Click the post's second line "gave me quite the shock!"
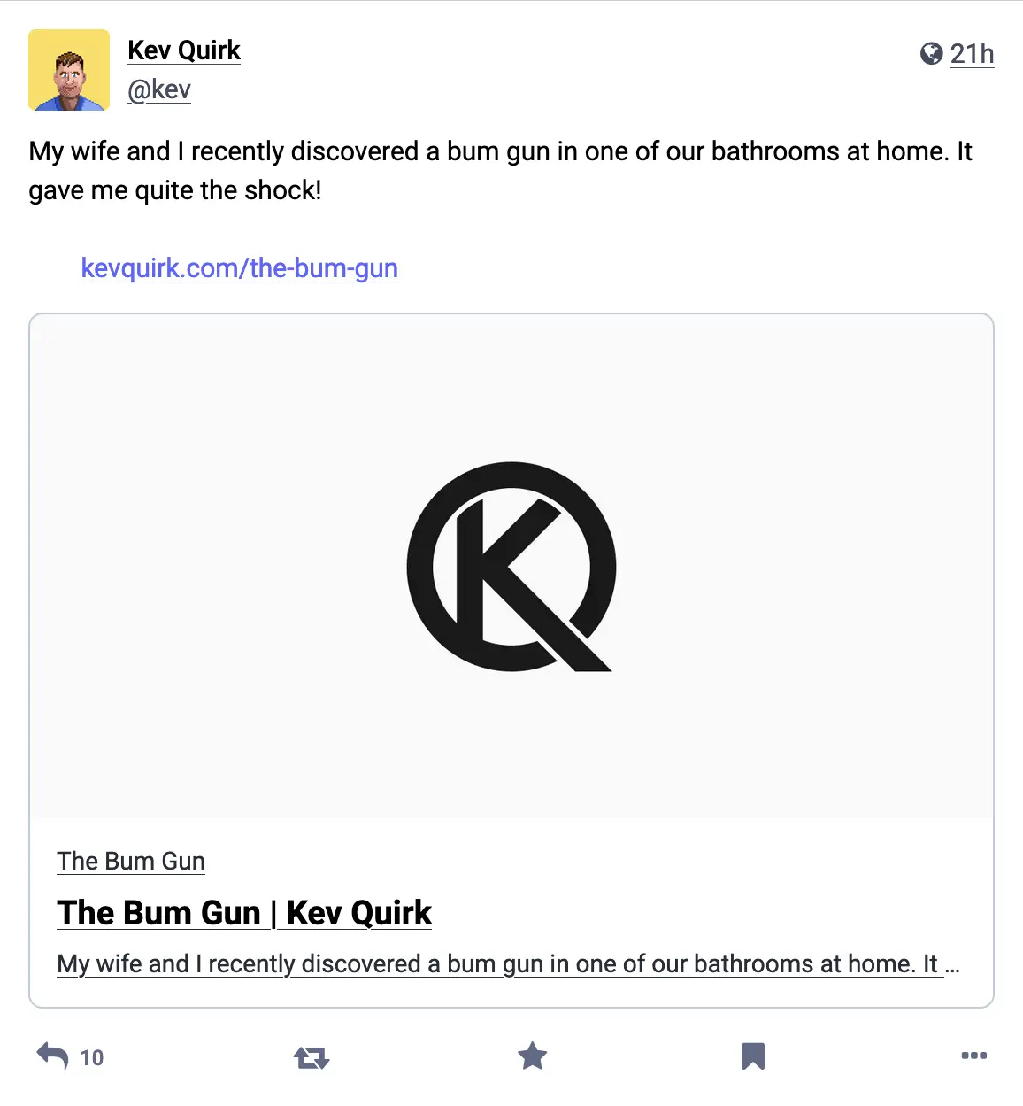This screenshot has height=1106, width=1023. tap(175, 190)
